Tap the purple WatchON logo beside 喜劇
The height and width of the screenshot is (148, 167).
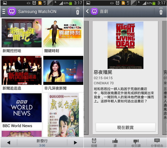pos(94,11)
